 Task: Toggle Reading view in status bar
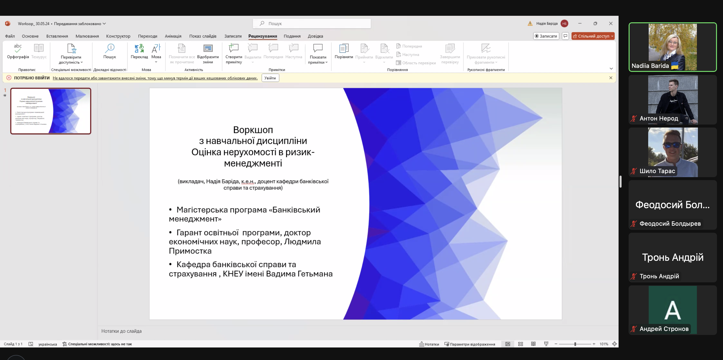(533, 344)
